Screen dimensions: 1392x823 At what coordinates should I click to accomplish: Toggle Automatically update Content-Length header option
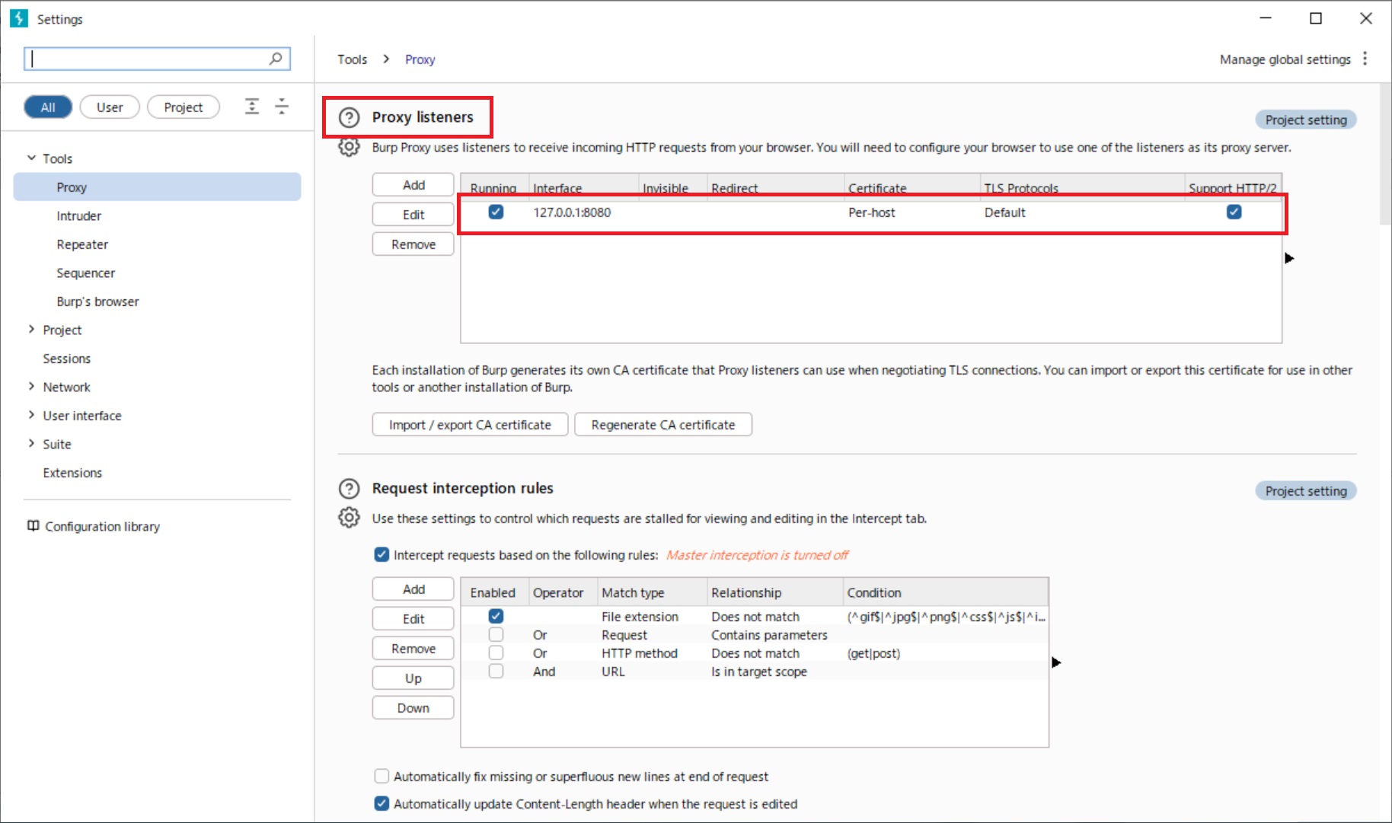382,803
